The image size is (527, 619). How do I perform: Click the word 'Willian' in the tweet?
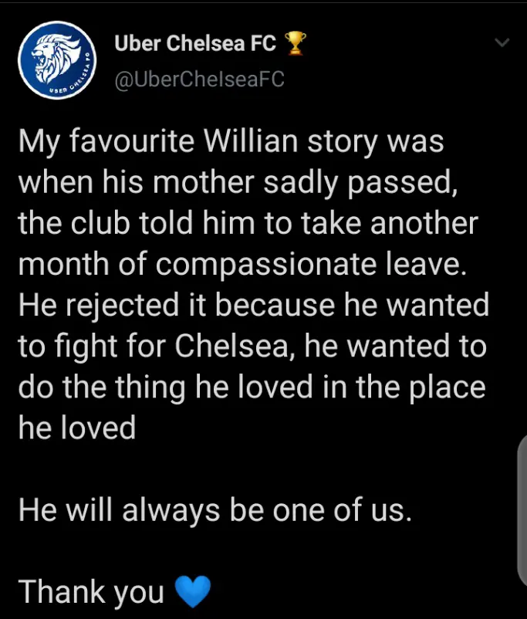point(251,140)
